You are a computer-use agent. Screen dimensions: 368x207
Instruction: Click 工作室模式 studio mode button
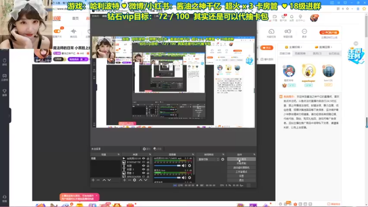241,172
